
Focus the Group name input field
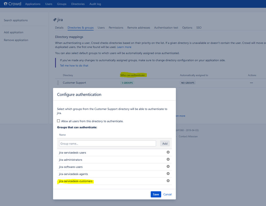tap(108, 143)
